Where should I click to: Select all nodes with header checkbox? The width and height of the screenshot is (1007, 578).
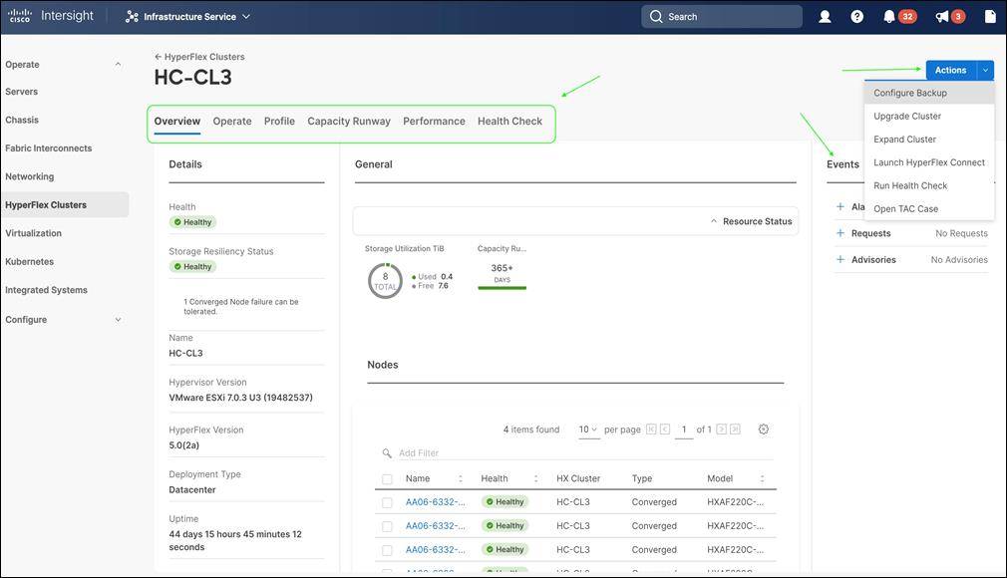[388, 478]
